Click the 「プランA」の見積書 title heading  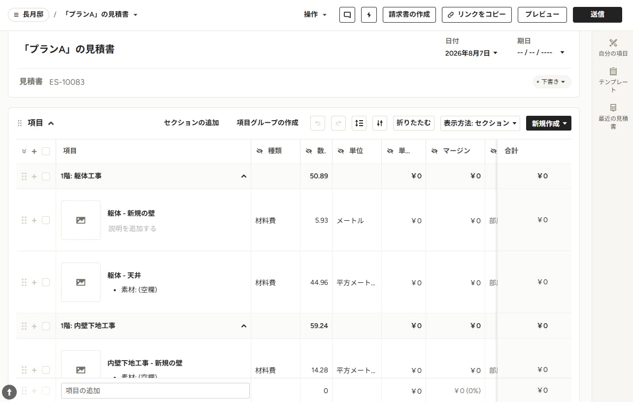68,49
